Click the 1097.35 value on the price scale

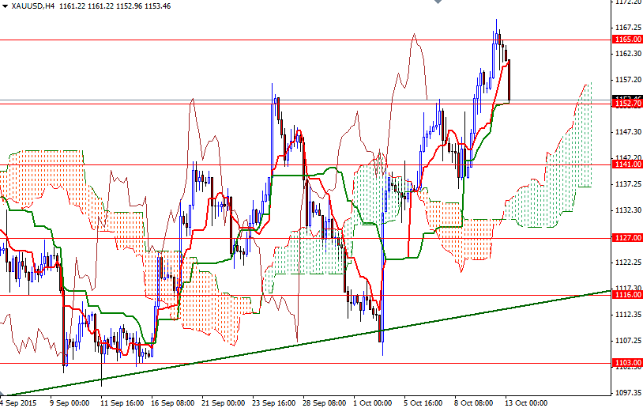627,393
